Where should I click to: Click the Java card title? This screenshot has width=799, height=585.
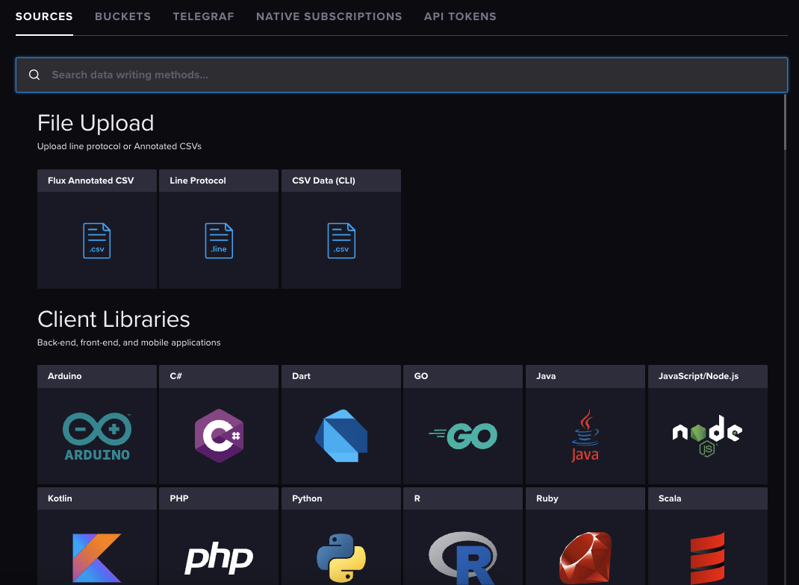point(546,376)
